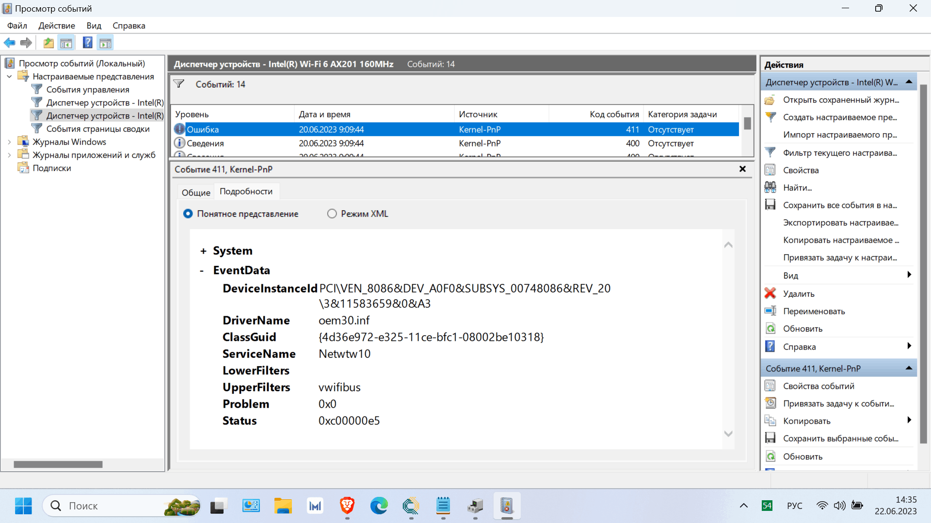Screen dimensions: 931x523
Task: Open the Копировать submenu arrow
Action: (909, 420)
